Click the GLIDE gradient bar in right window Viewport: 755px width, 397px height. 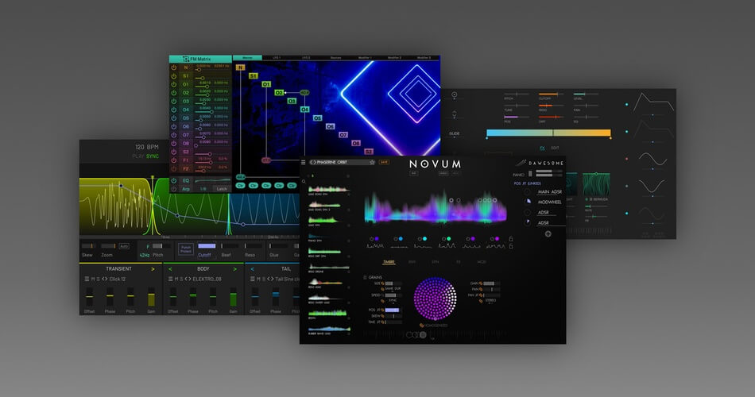pyautogui.click(x=548, y=133)
